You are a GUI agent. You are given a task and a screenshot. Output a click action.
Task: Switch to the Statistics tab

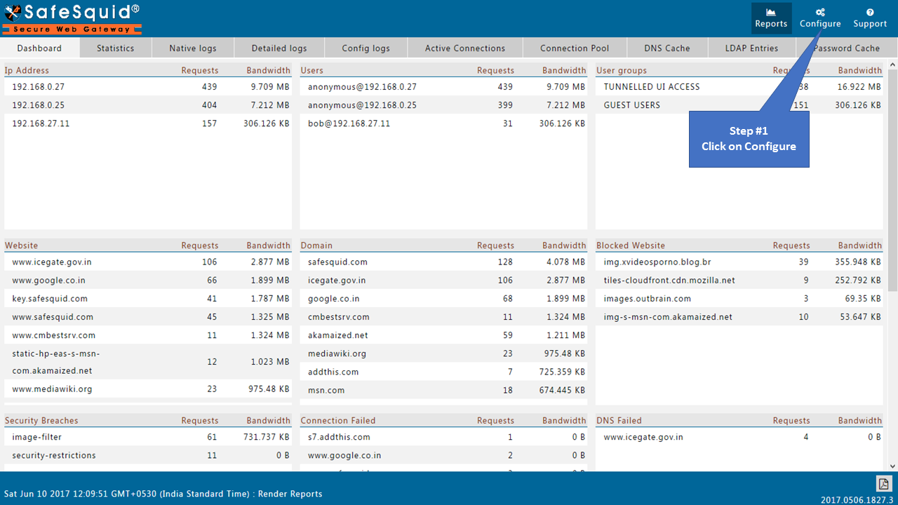[x=115, y=48]
